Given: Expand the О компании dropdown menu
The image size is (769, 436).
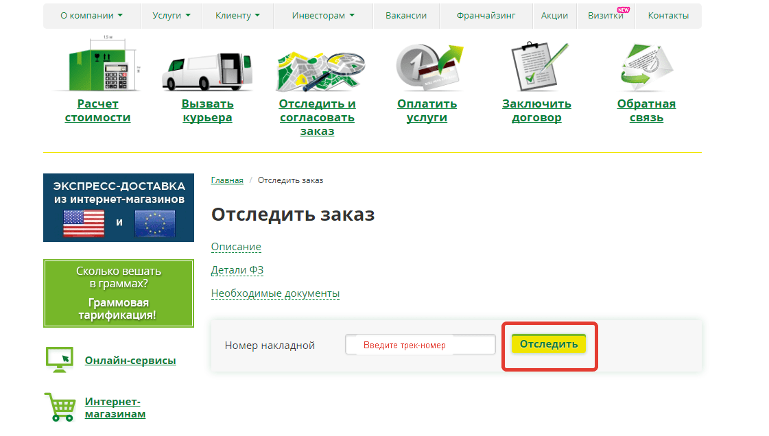Looking at the screenshot, I should (91, 16).
